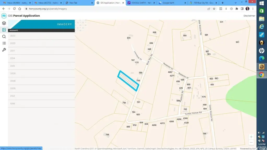Bookmark this page with the star icon
Image resolution: width=267 pixels, height=150 pixels.
[214, 9]
